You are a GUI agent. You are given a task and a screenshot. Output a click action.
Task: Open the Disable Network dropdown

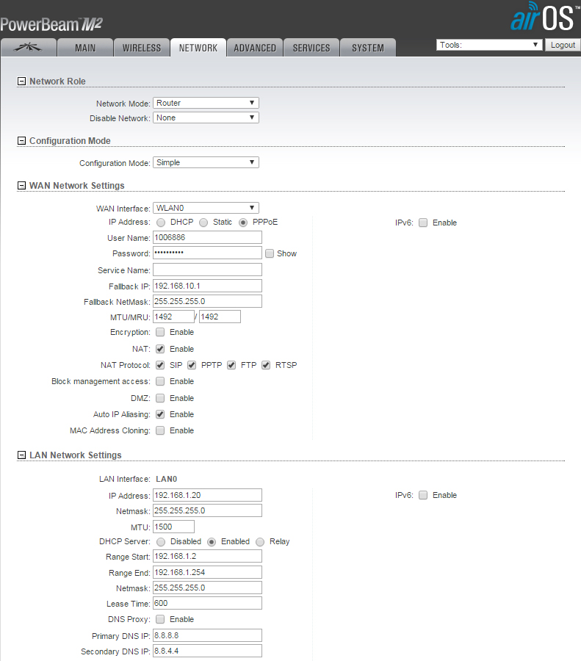[x=206, y=118]
